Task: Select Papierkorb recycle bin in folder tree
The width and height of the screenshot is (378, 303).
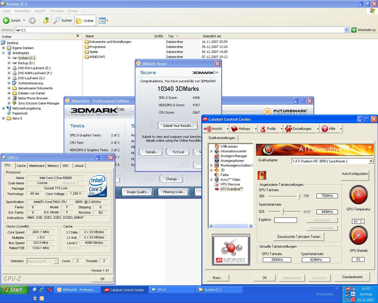Action: (20, 113)
